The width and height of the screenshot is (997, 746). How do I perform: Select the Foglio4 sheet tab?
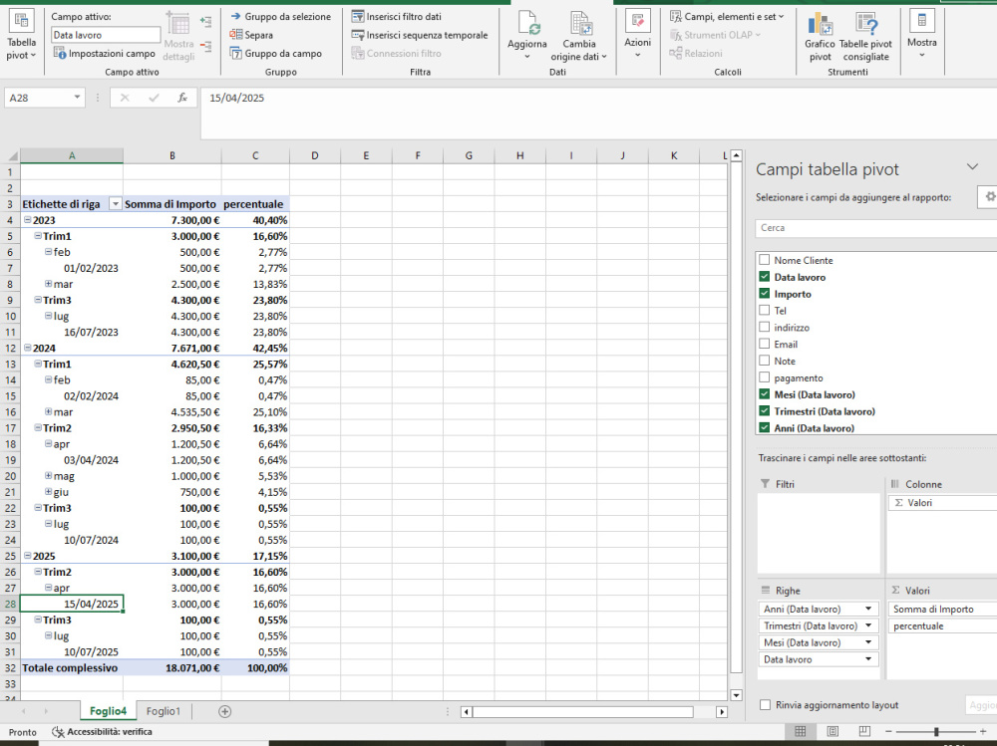point(108,711)
